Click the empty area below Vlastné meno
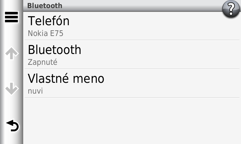 pos(133,121)
